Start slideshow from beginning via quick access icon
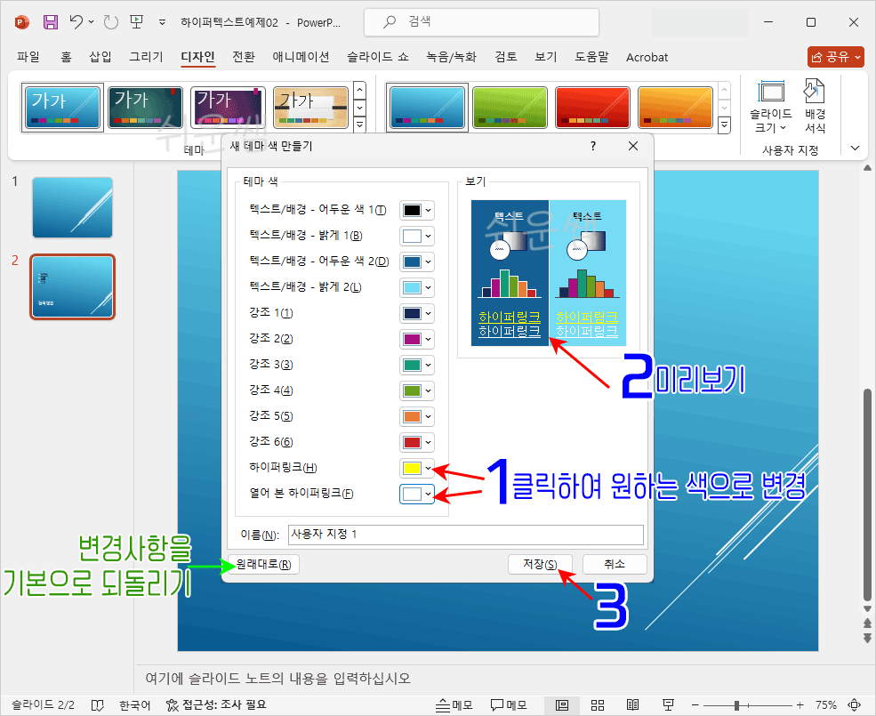Viewport: 876px width, 716px height. [135, 21]
